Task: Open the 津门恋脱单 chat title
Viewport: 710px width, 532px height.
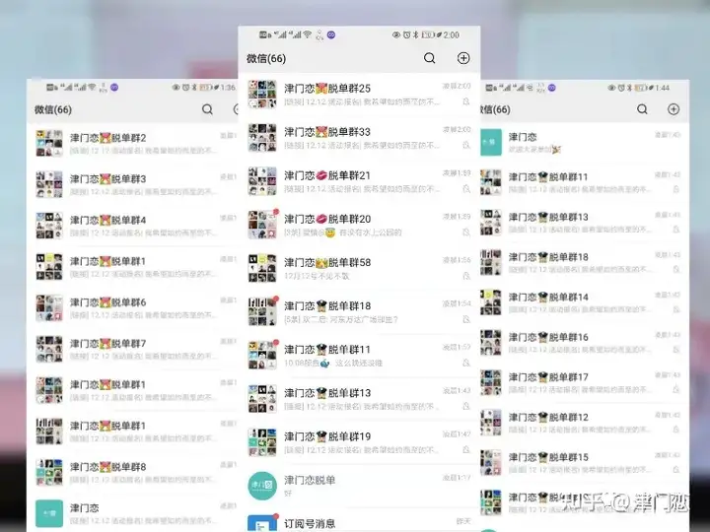Action: click(310, 480)
